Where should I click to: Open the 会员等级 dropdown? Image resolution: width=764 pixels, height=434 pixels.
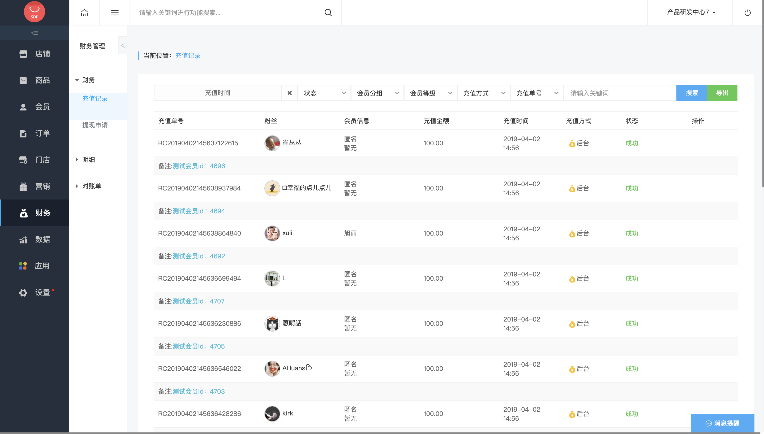(431, 93)
